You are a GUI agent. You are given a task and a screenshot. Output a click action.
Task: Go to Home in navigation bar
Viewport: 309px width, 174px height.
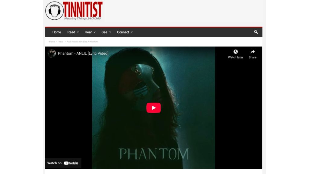point(56,32)
